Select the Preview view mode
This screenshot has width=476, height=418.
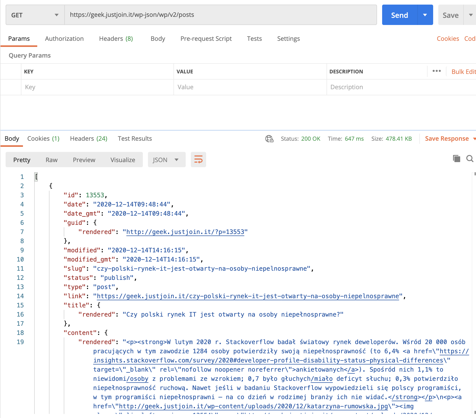(84, 160)
